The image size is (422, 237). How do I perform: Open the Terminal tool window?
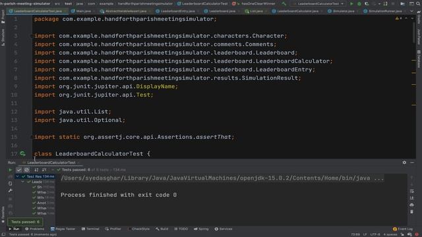pyautogui.click(x=90, y=229)
